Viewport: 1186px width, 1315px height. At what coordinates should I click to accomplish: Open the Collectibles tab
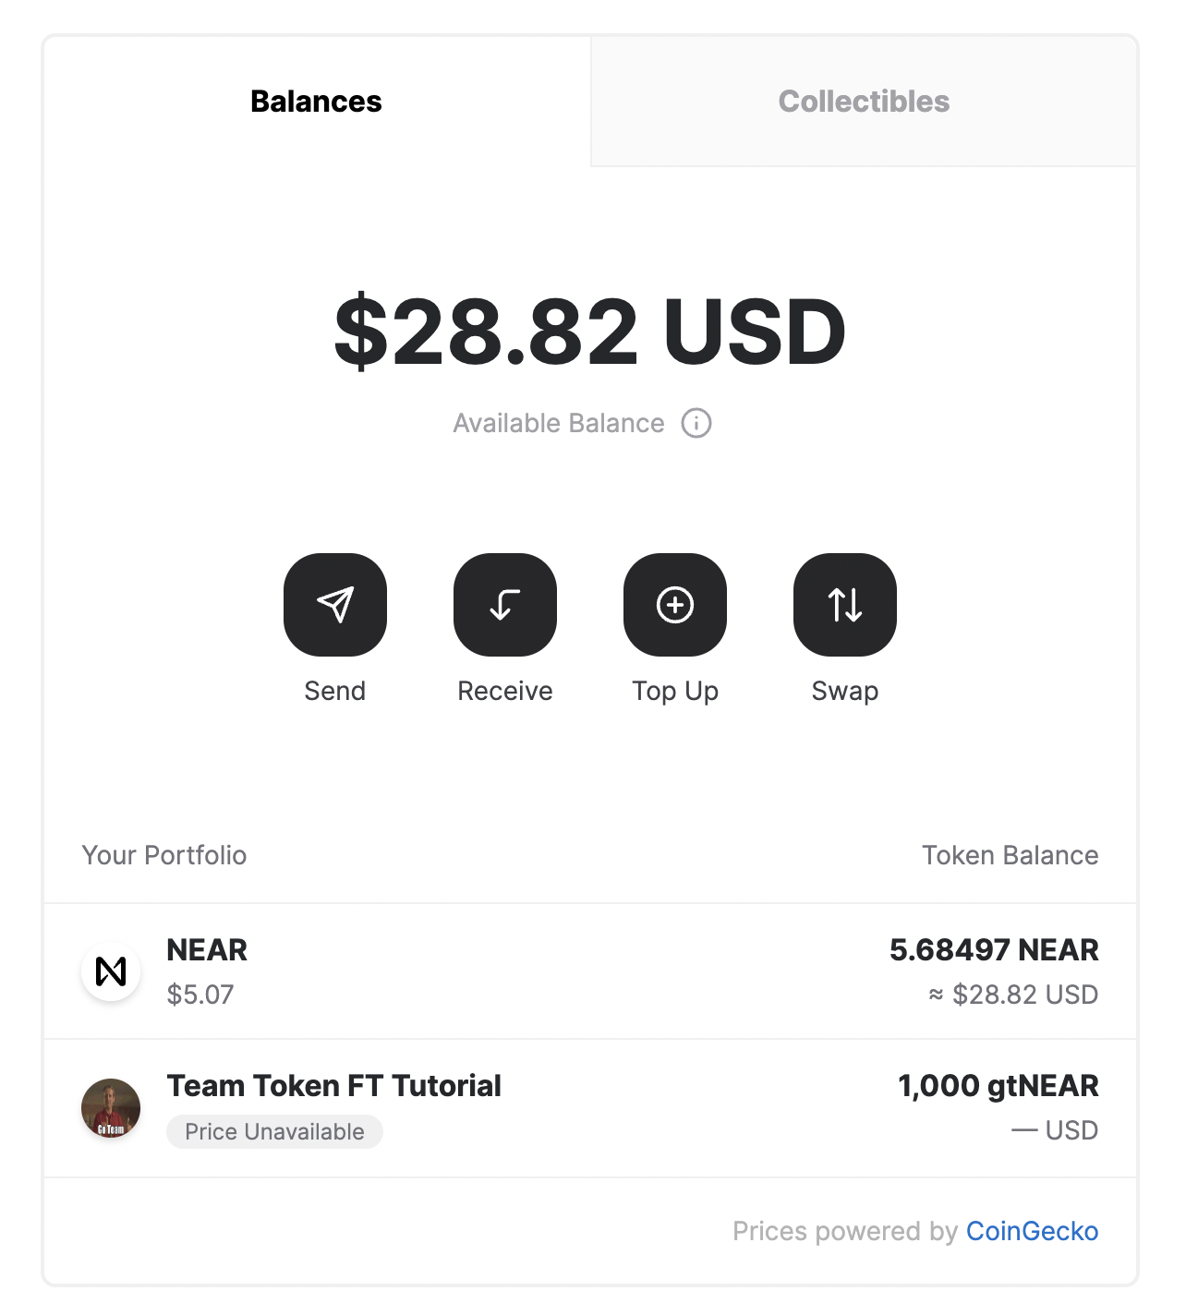864,102
